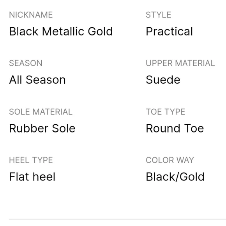Select the All Season value
The width and height of the screenshot is (226, 226).
tap(37, 80)
